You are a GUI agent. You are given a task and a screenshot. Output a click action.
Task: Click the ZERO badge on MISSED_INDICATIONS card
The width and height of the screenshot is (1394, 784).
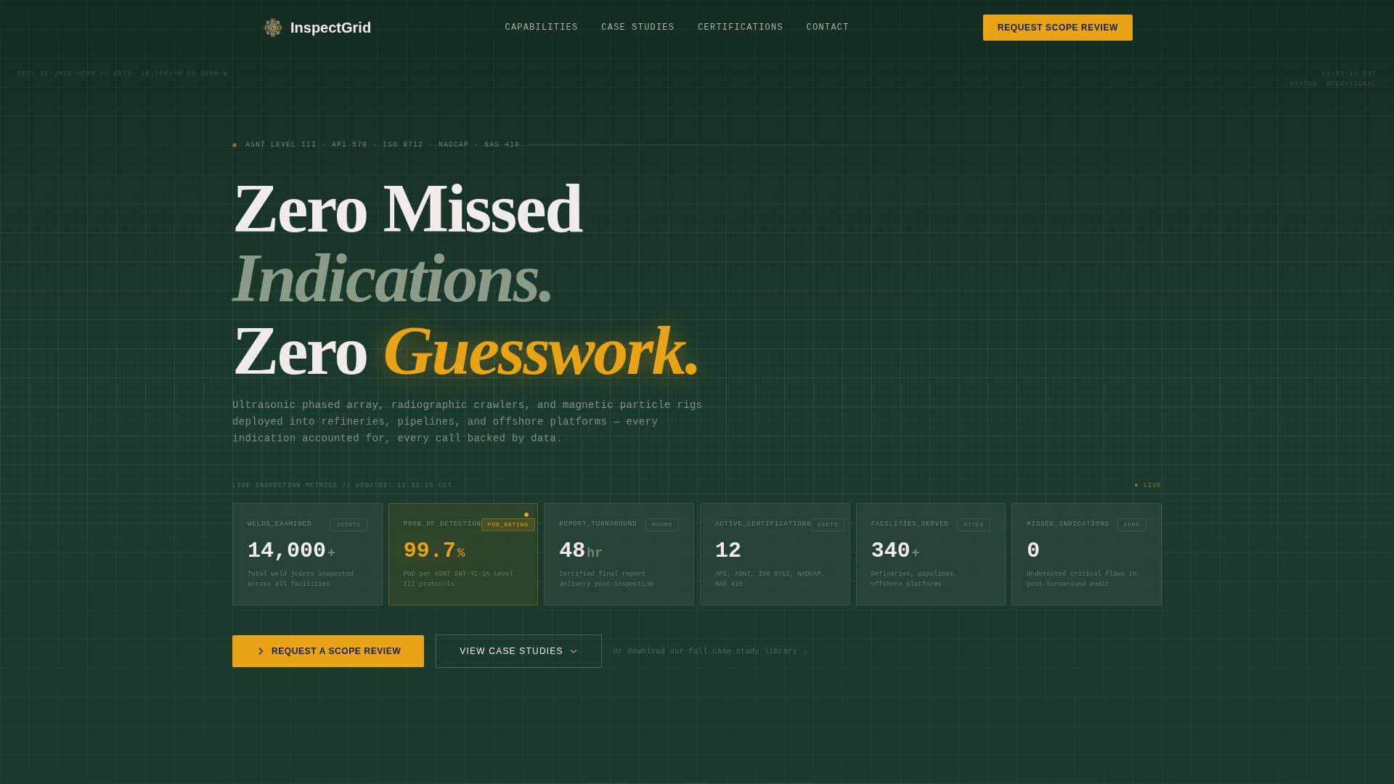click(1133, 524)
